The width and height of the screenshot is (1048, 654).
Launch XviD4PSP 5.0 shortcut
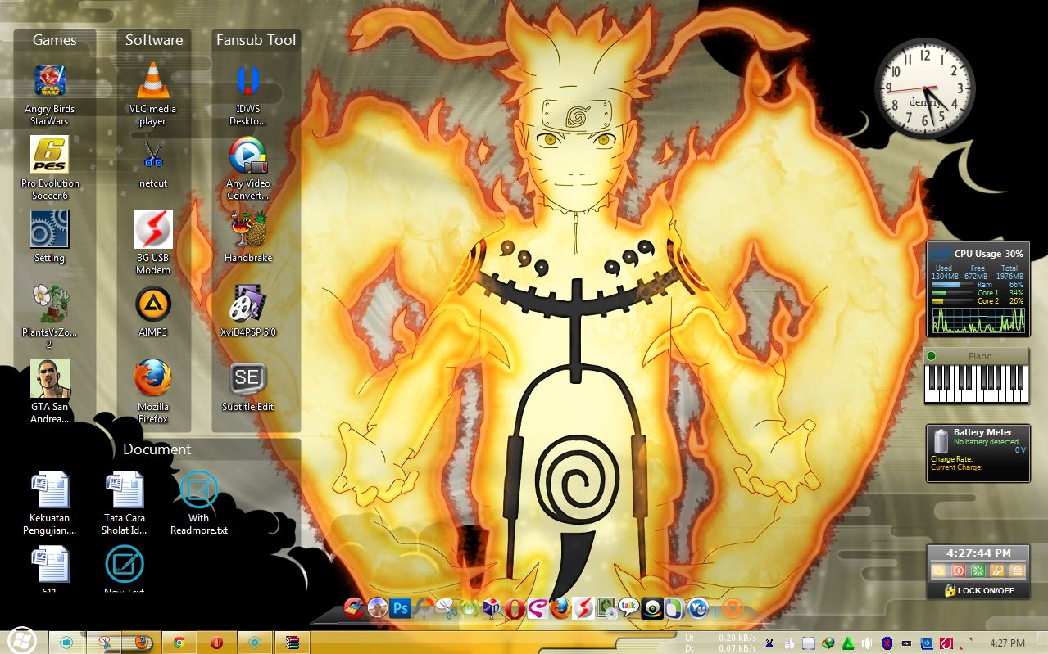tap(248, 311)
